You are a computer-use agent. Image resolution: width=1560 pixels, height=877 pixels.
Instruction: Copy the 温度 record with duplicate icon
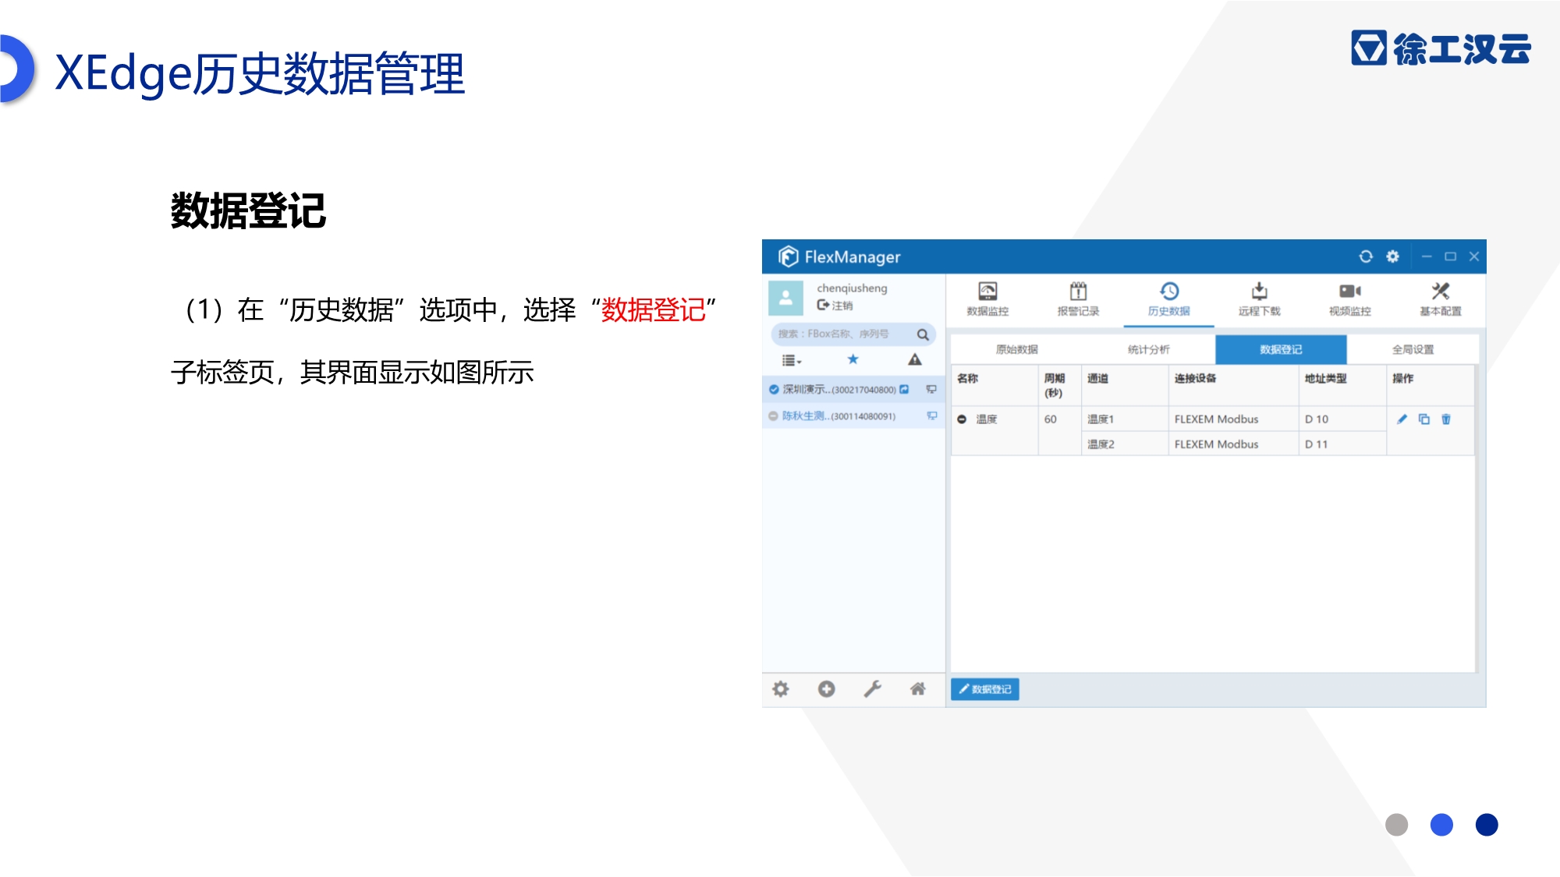[1424, 419]
